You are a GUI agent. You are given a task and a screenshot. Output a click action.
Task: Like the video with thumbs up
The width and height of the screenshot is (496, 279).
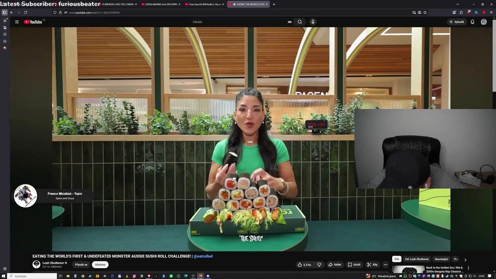point(305,265)
